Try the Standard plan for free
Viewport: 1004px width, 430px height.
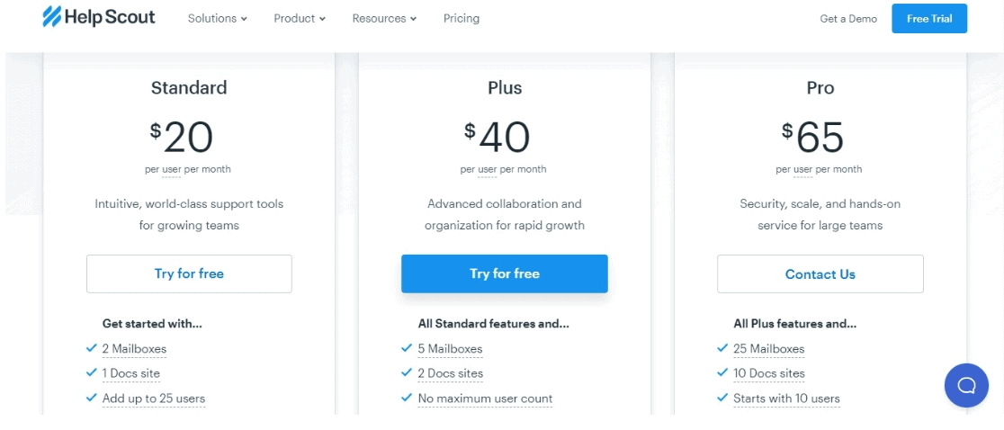[x=189, y=273]
